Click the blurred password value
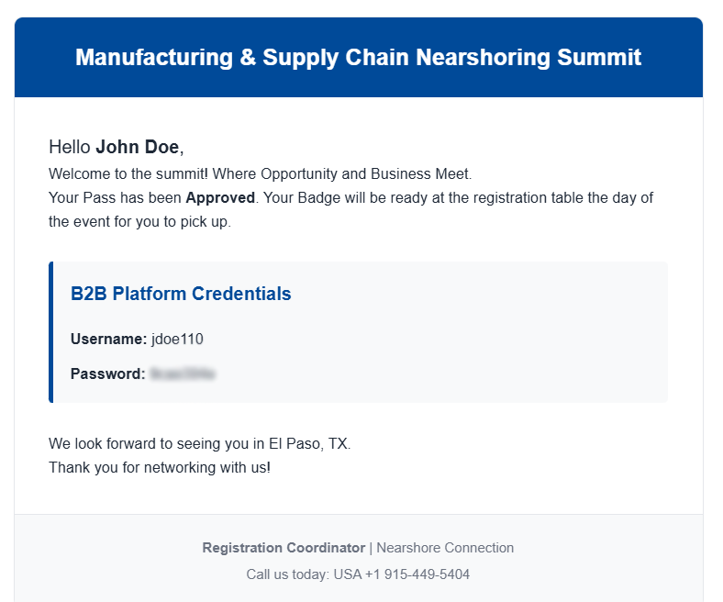Image resolution: width=723 pixels, height=602 pixels. [183, 373]
